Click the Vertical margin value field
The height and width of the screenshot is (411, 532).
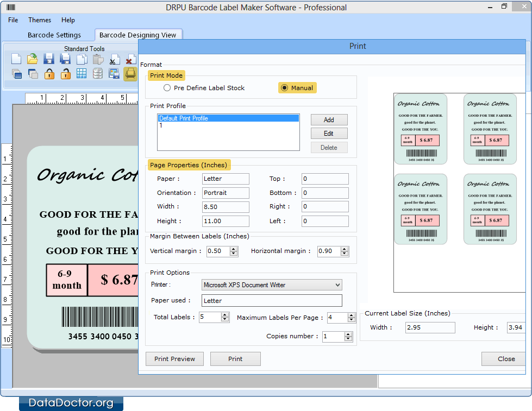click(x=218, y=251)
